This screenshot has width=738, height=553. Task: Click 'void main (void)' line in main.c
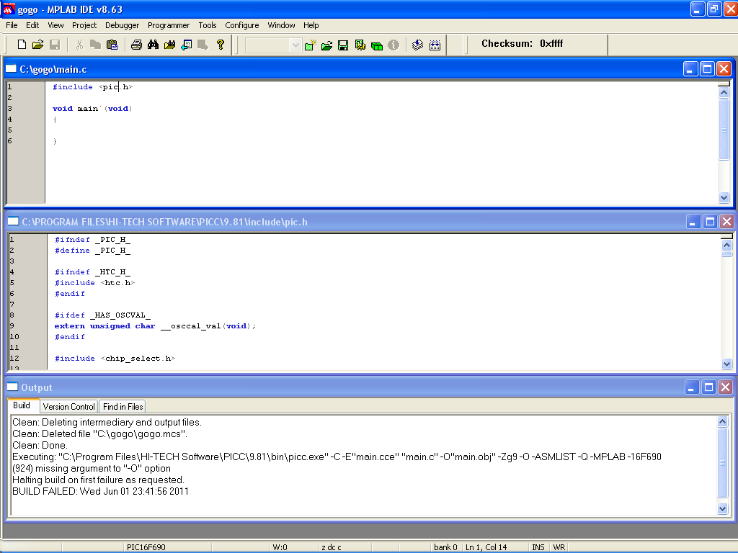pos(92,109)
